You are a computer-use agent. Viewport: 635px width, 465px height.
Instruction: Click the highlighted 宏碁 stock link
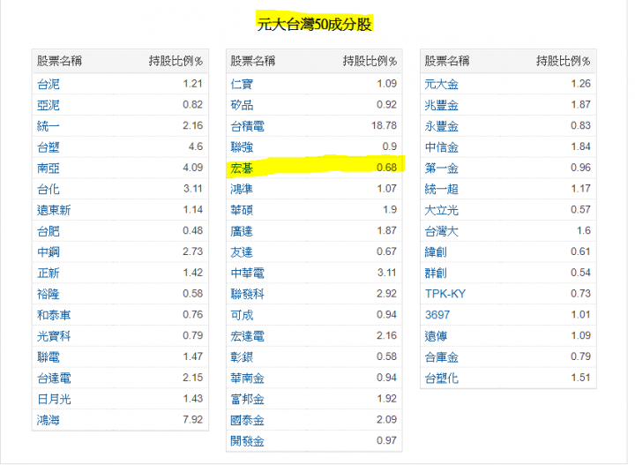coord(242,169)
